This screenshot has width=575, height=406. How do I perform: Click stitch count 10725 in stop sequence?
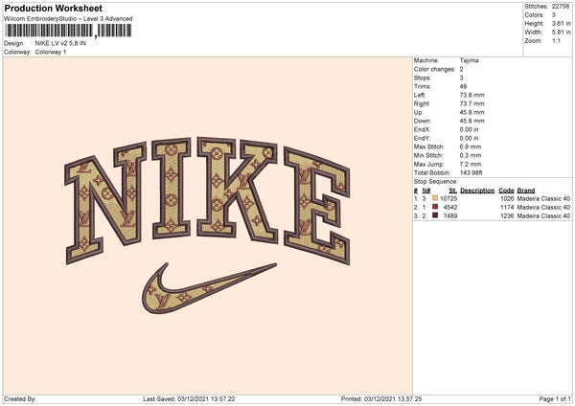tap(448, 198)
